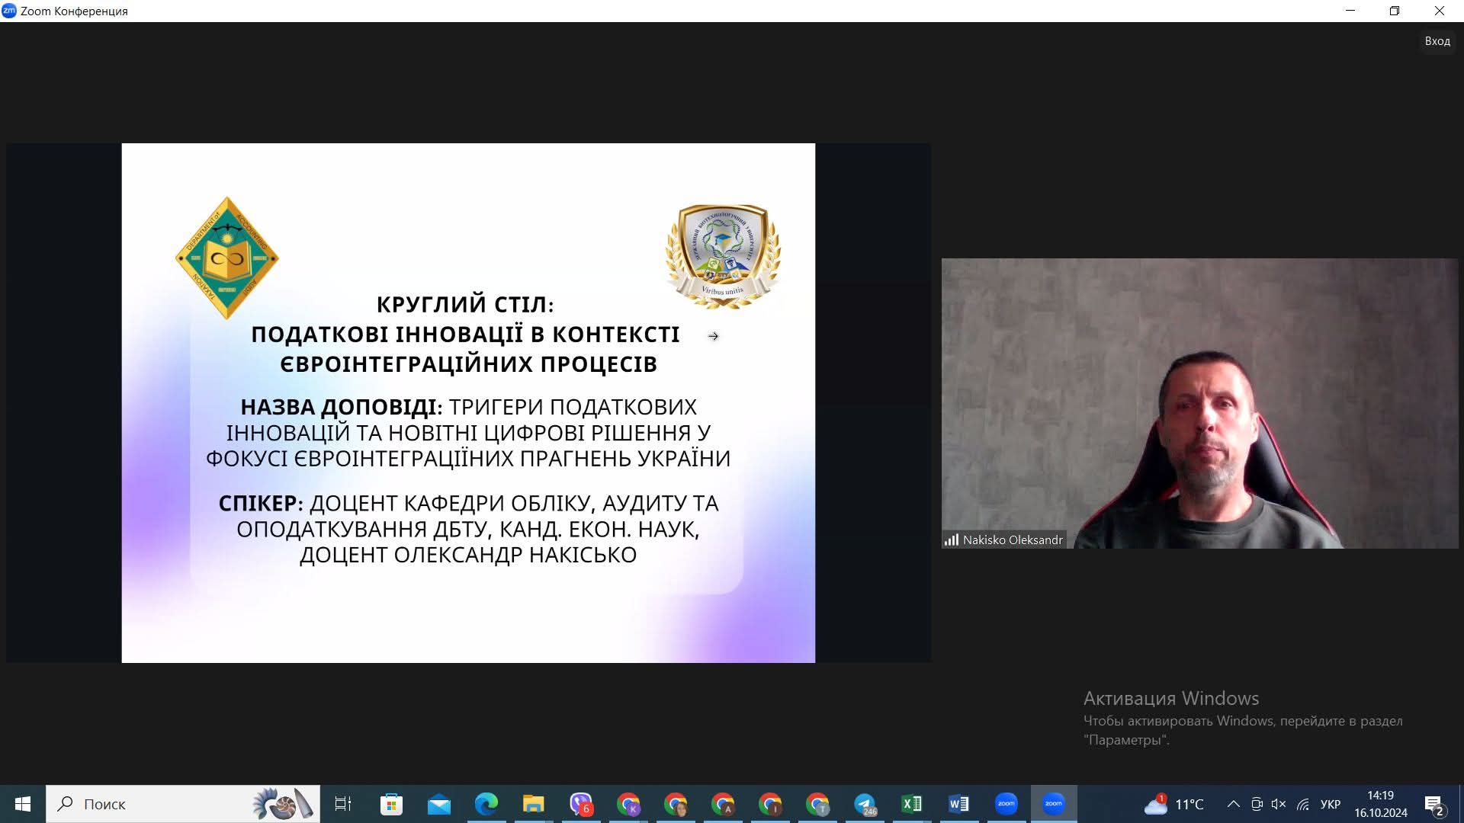The height and width of the screenshot is (823, 1464).
Task: Open the Mail app from the taskbar
Action: click(x=438, y=804)
